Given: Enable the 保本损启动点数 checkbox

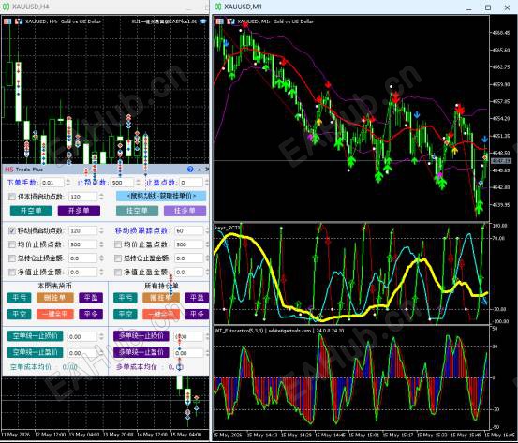Looking at the screenshot, I should [x=12, y=197].
